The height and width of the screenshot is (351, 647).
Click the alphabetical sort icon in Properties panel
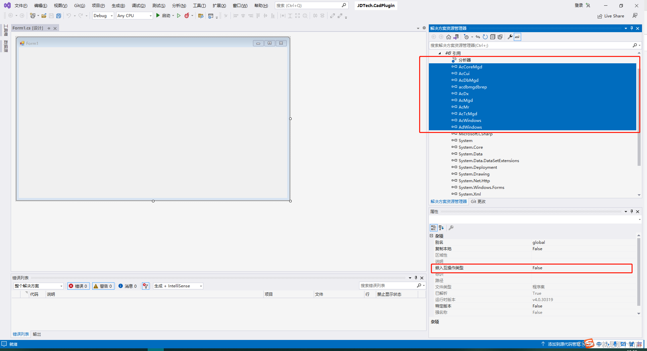441,227
